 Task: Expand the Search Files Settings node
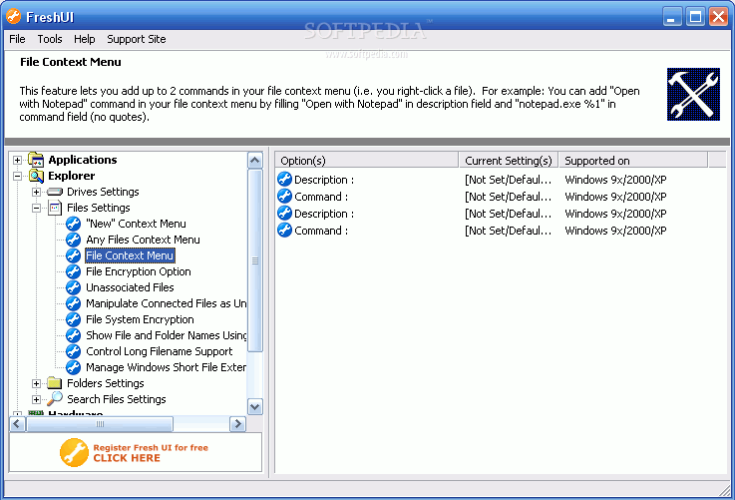point(36,399)
